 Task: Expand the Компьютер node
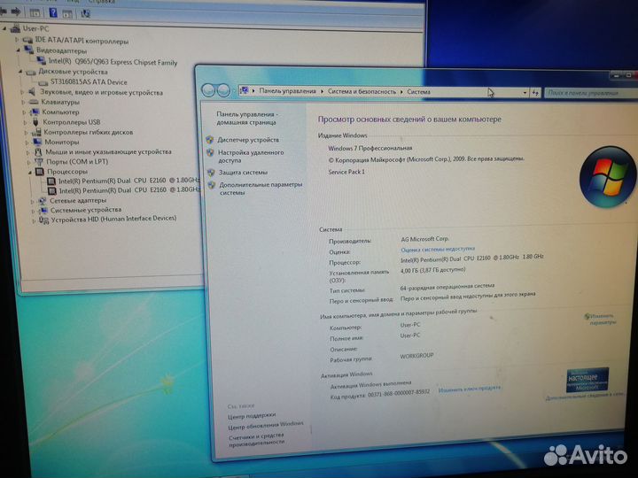(24, 112)
